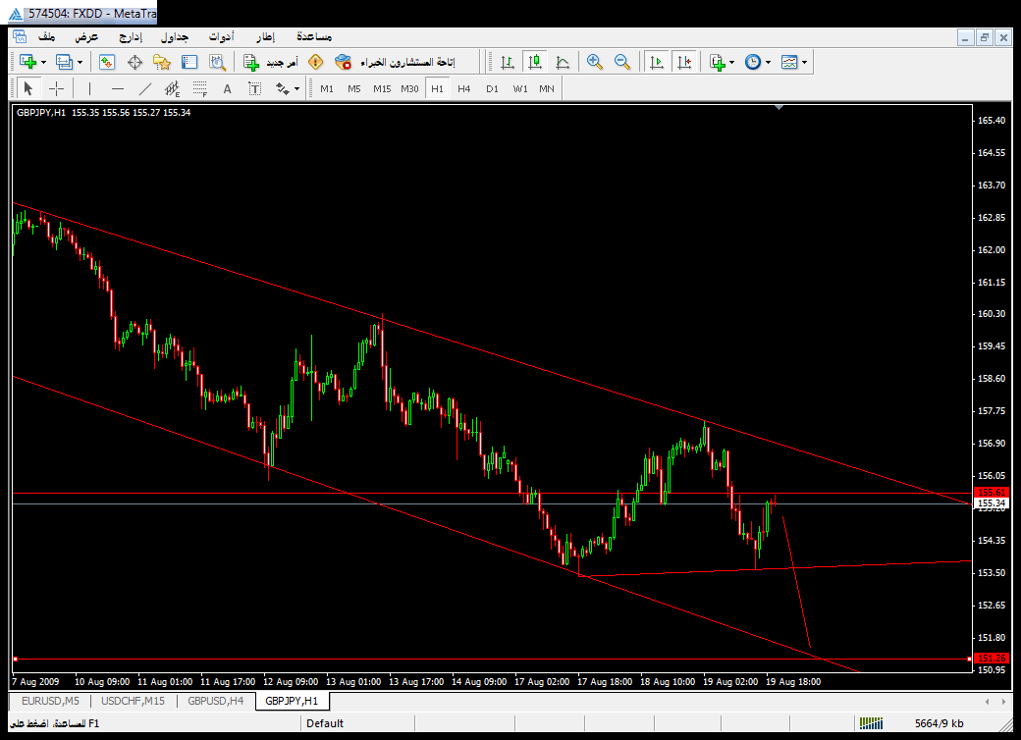Select the crosshair cursor tool
This screenshot has width=1021, height=740.
57,88
